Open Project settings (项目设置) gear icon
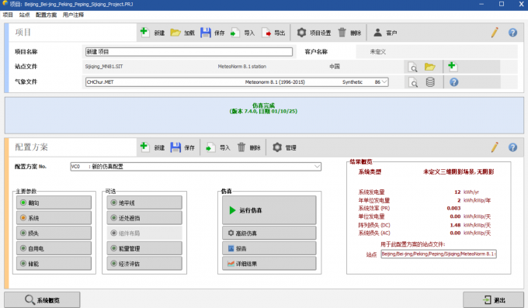 [301, 33]
